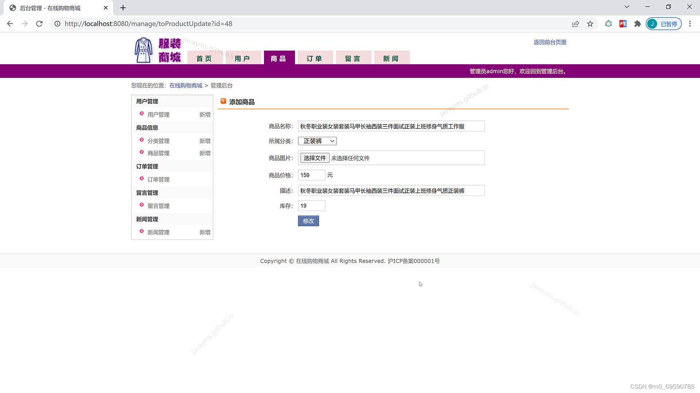
Task: Open 分类管理 in the sidebar
Action: point(159,141)
